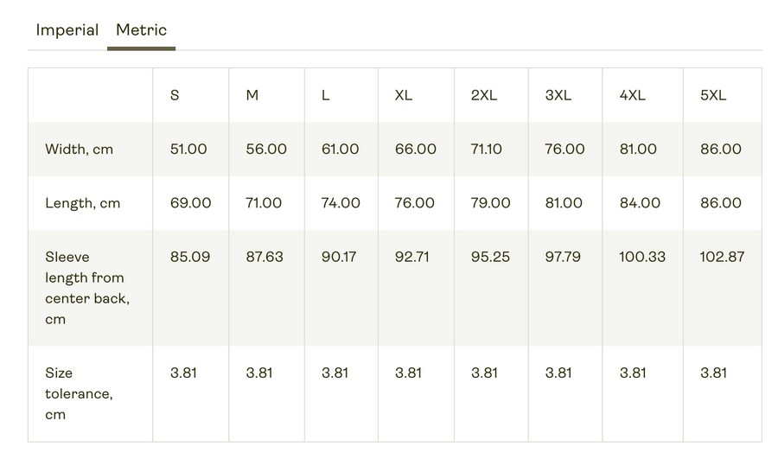
Task: Click the M size column header
Action: click(x=252, y=95)
